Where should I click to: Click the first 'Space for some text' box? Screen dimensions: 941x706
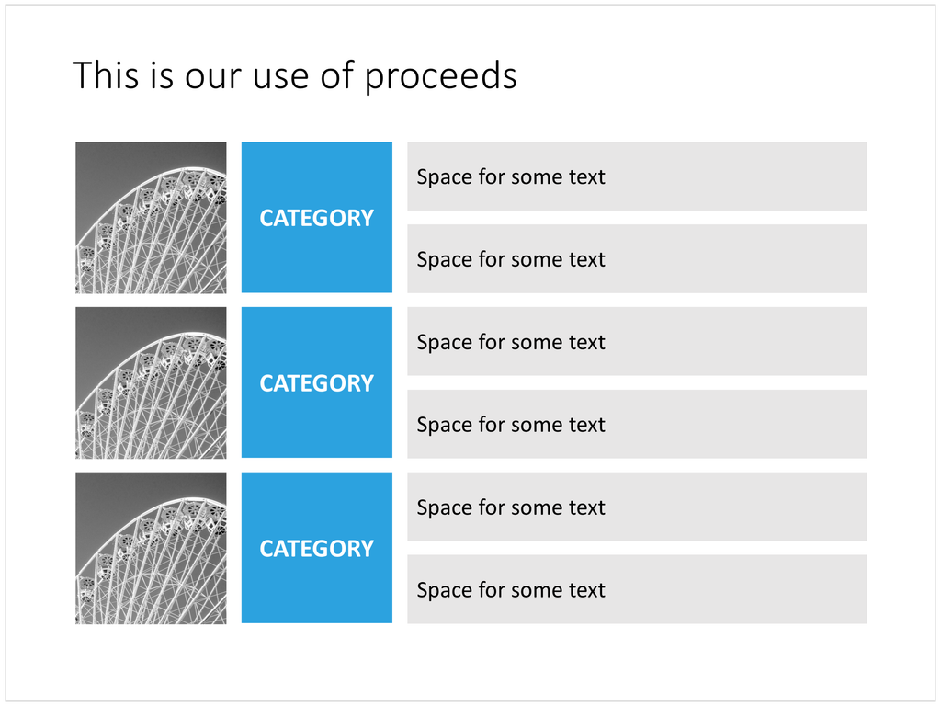(637, 176)
